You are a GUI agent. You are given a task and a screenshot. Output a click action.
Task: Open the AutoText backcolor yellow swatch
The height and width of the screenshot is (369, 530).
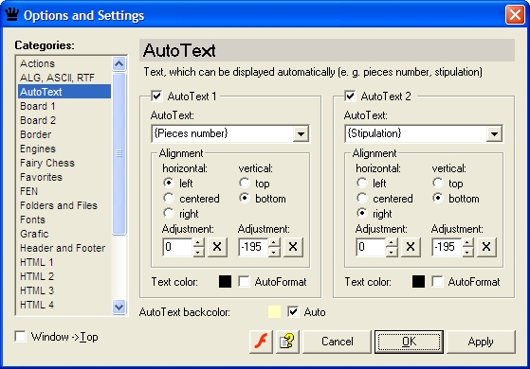point(274,312)
